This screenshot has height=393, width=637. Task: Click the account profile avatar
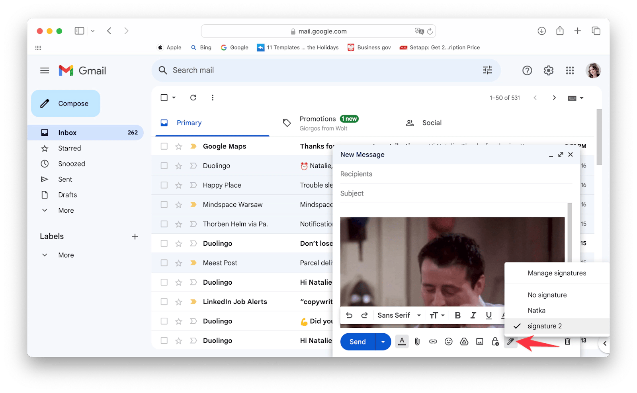coord(593,70)
